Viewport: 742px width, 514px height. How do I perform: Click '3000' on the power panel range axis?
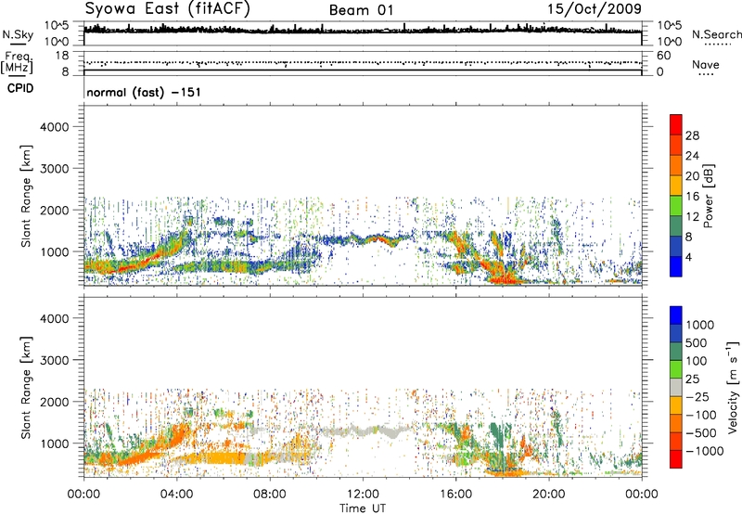pyautogui.click(x=55, y=169)
